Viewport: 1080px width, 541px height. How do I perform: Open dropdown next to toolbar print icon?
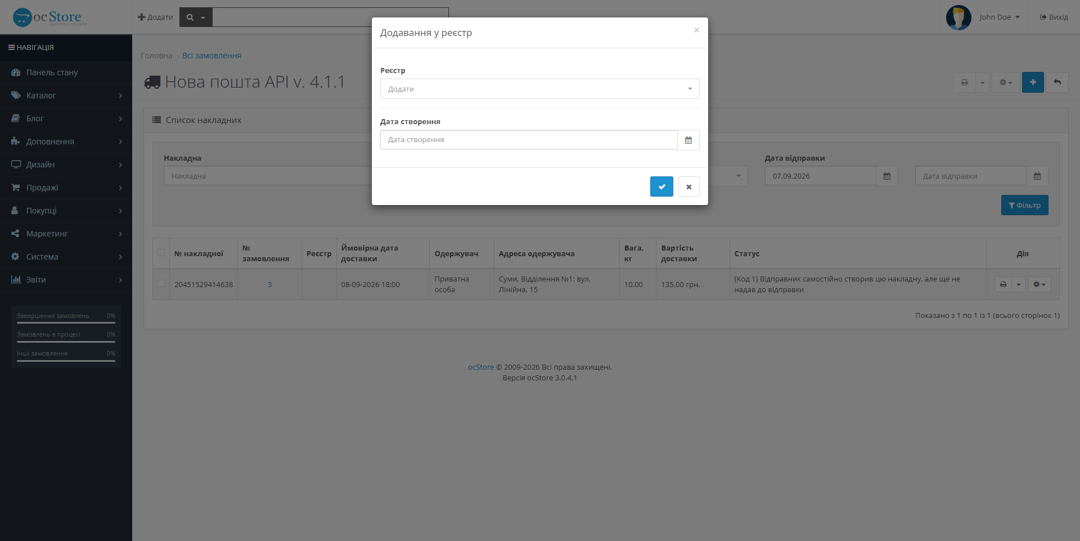point(982,83)
